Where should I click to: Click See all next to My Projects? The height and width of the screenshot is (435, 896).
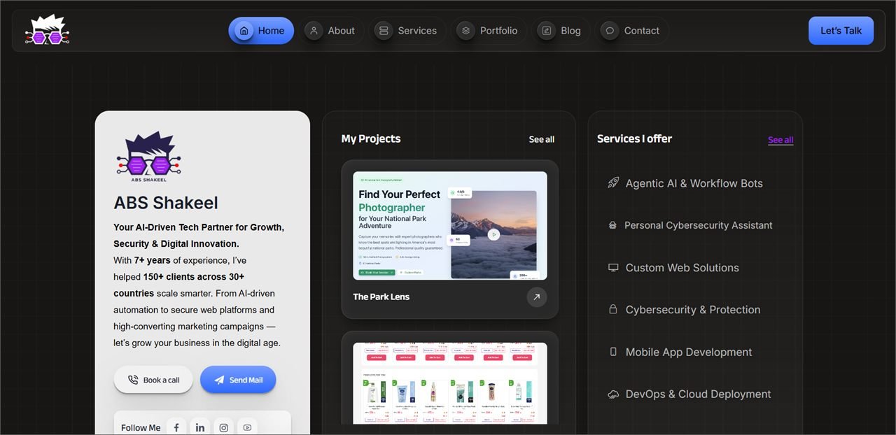click(x=542, y=139)
